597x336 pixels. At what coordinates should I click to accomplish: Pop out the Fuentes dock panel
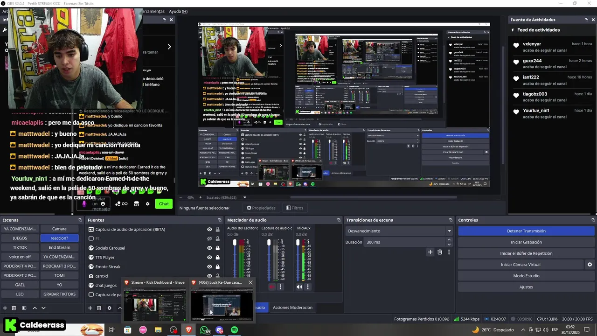pos(220,220)
